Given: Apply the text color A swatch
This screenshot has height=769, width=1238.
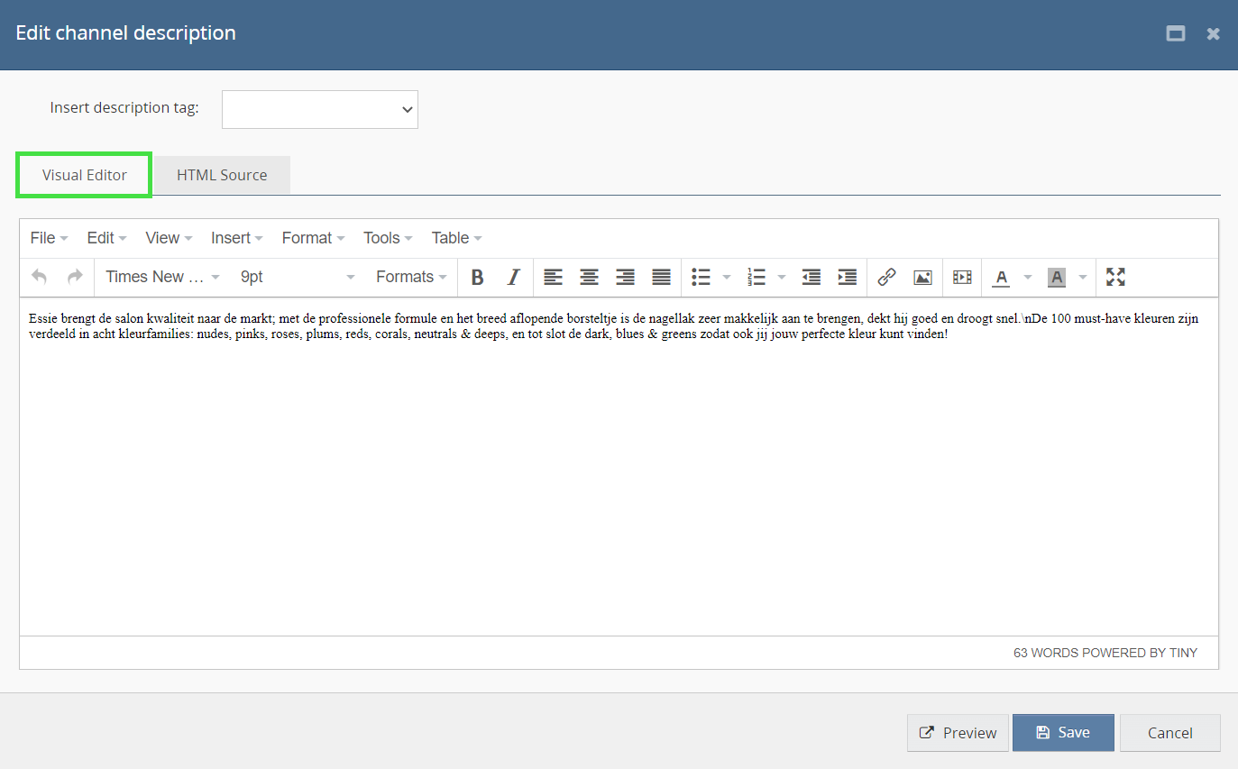Looking at the screenshot, I should [1001, 278].
